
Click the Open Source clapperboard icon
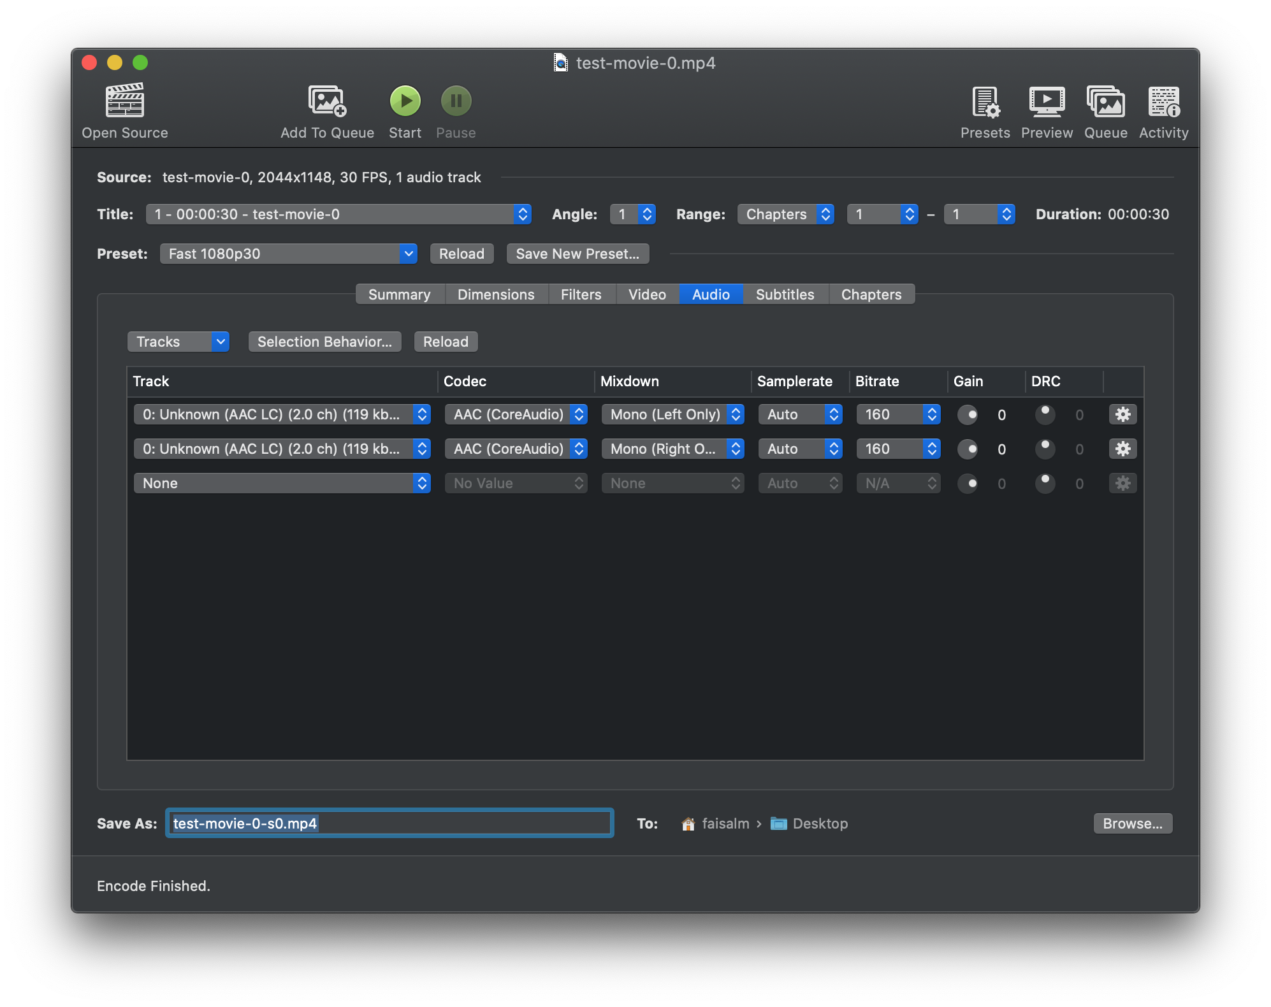pyautogui.click(x=124, y=101)
